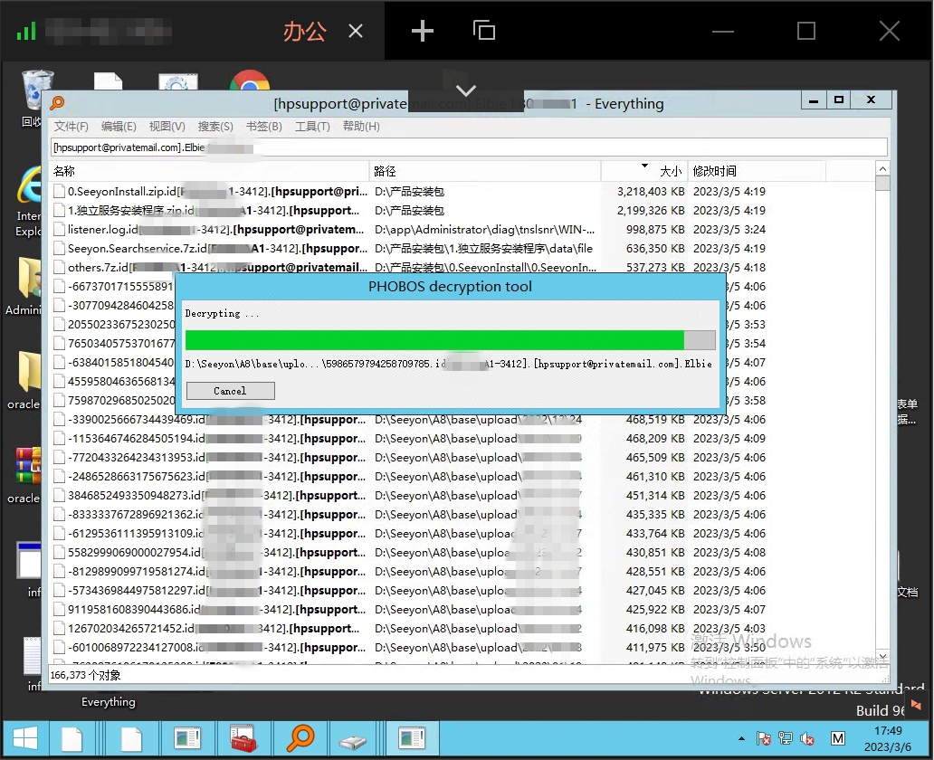Click the M input method tray indicator
The width and height of the screenshot is (934, 760).
[x=838, y=738]
